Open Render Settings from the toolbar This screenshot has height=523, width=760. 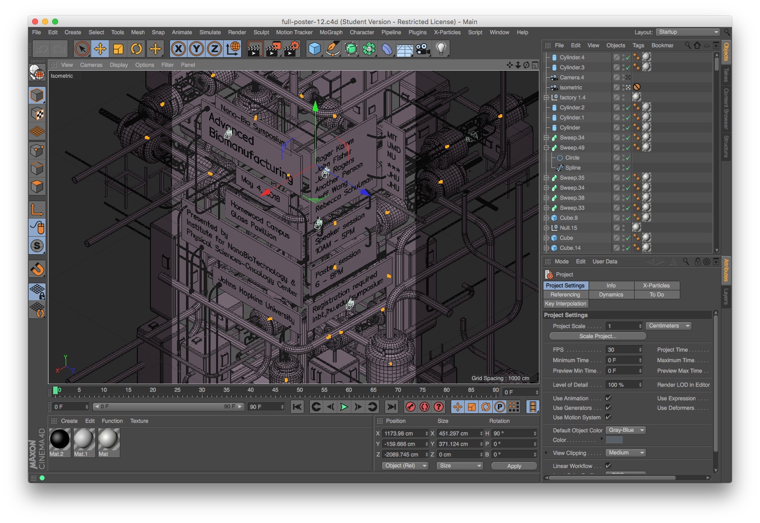point(291,49)
